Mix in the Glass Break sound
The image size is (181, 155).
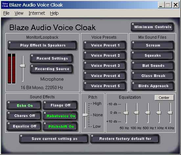(152, 76)
